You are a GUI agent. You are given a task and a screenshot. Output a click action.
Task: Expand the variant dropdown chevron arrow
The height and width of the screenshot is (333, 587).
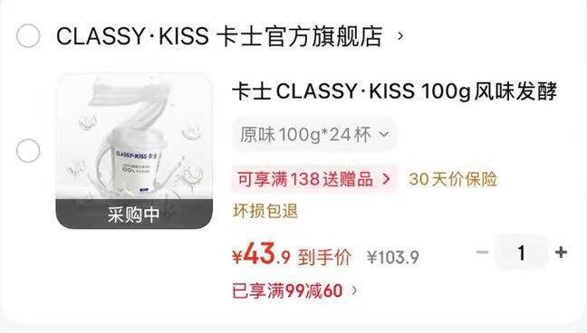coord(384,134)
